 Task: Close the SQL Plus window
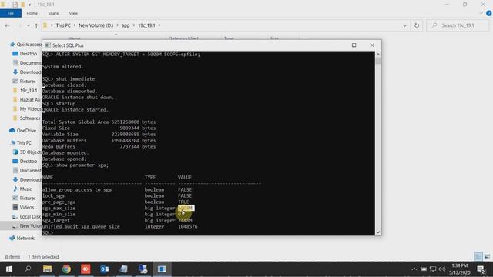[372, 45]
